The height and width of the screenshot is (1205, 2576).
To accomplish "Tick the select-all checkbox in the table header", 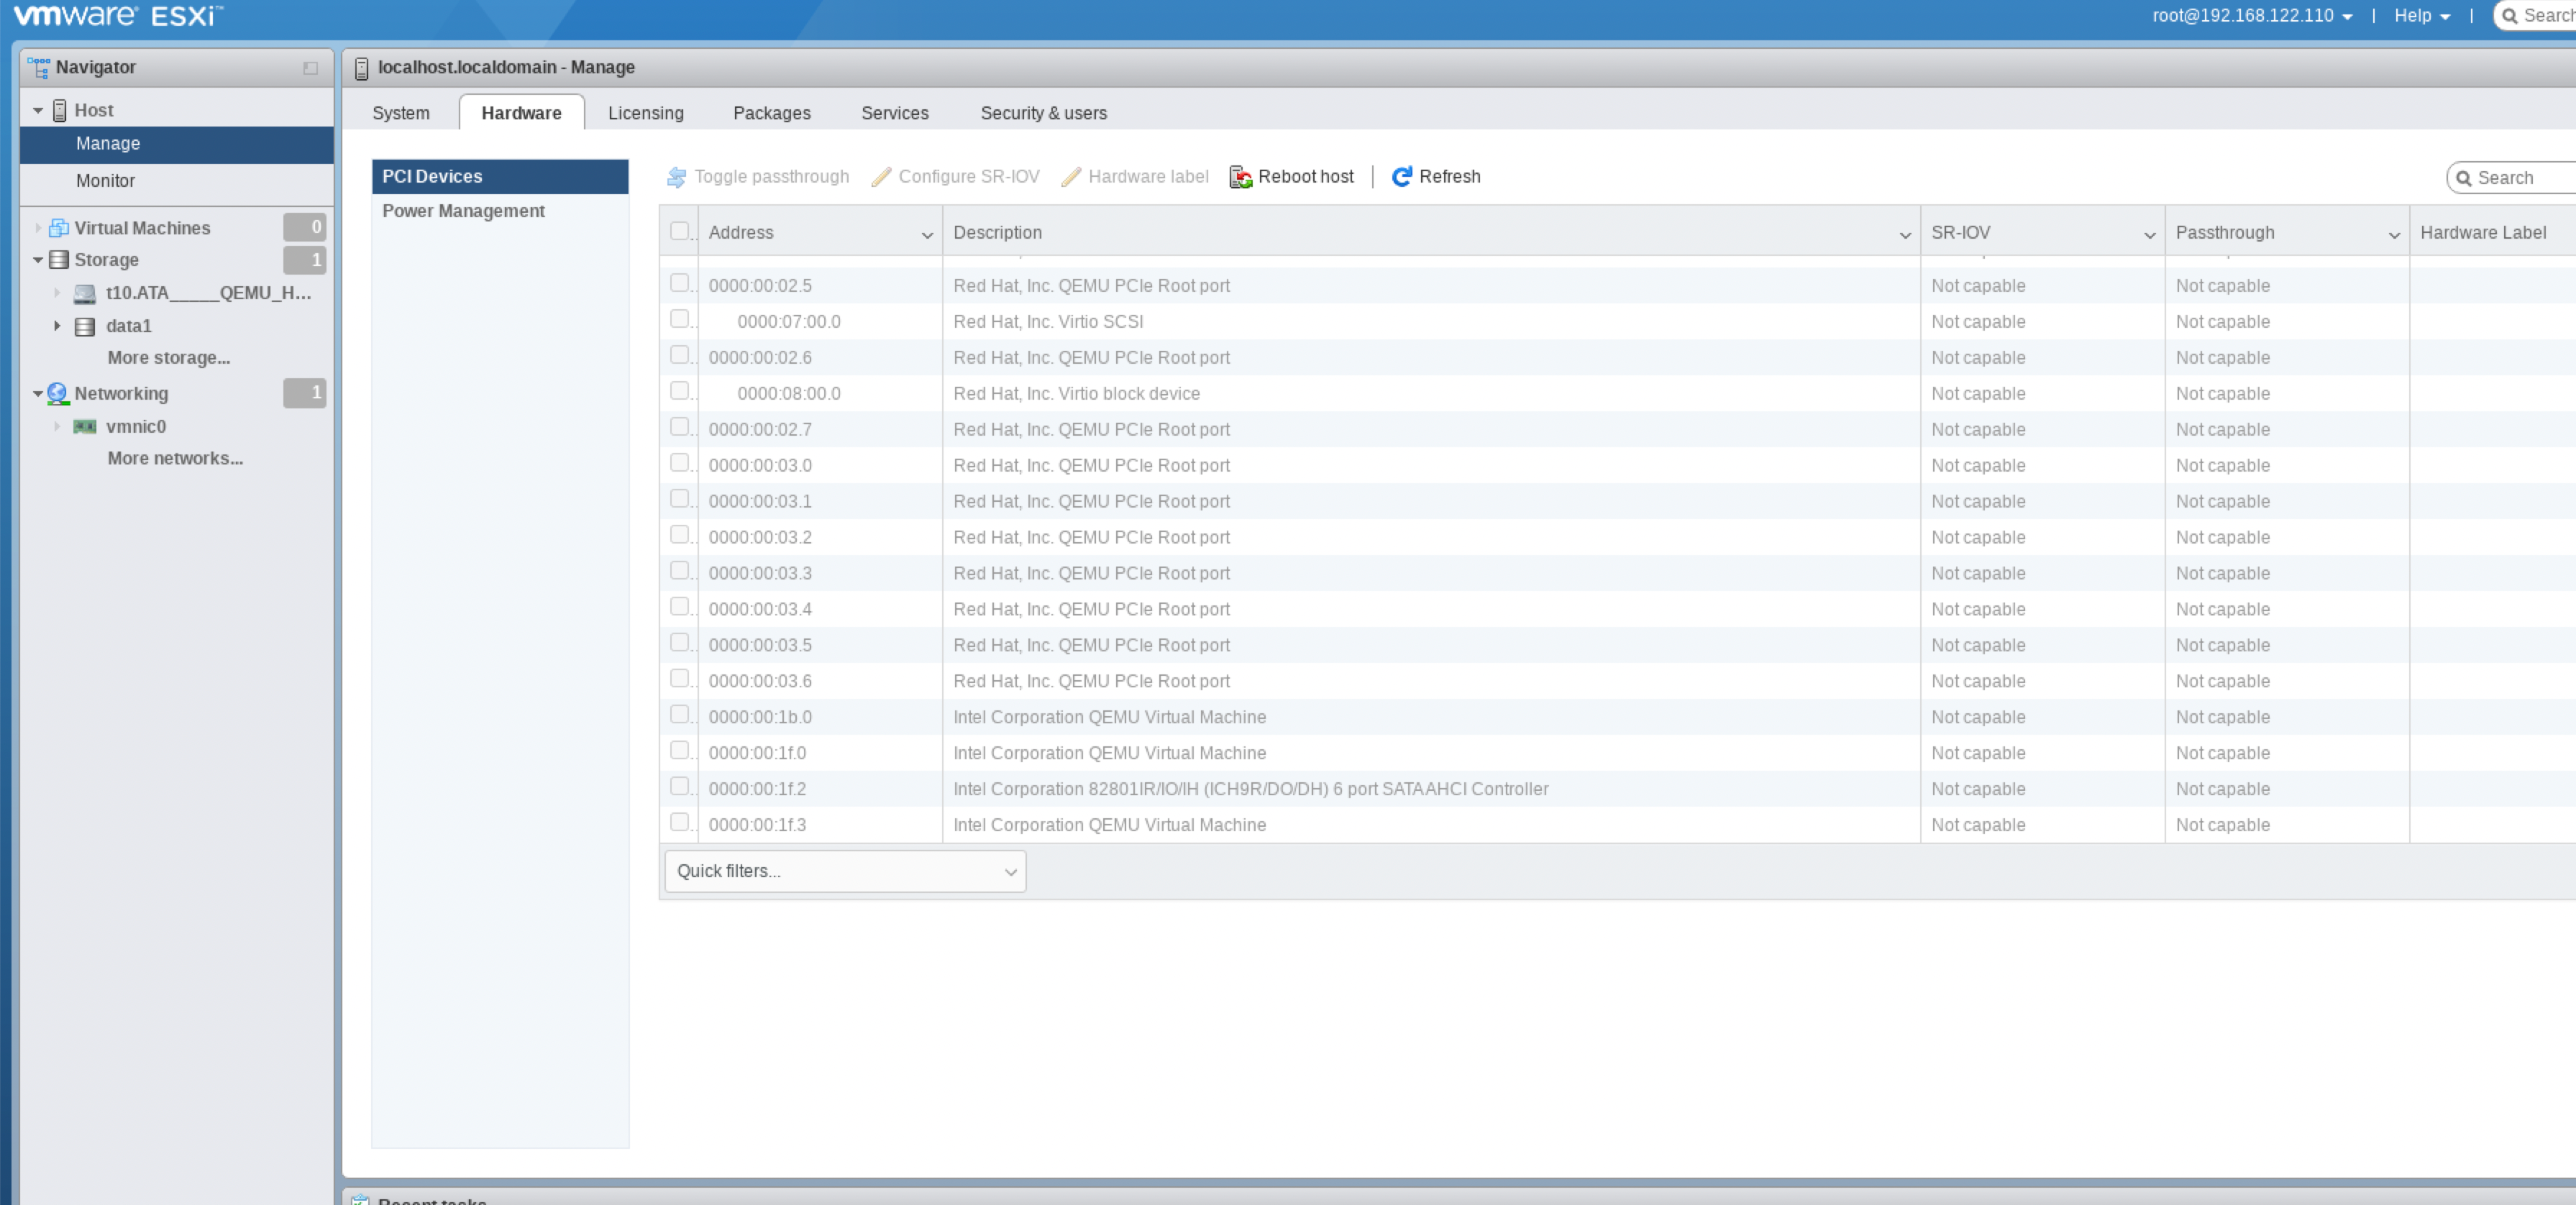I will [x=680, y=231].
